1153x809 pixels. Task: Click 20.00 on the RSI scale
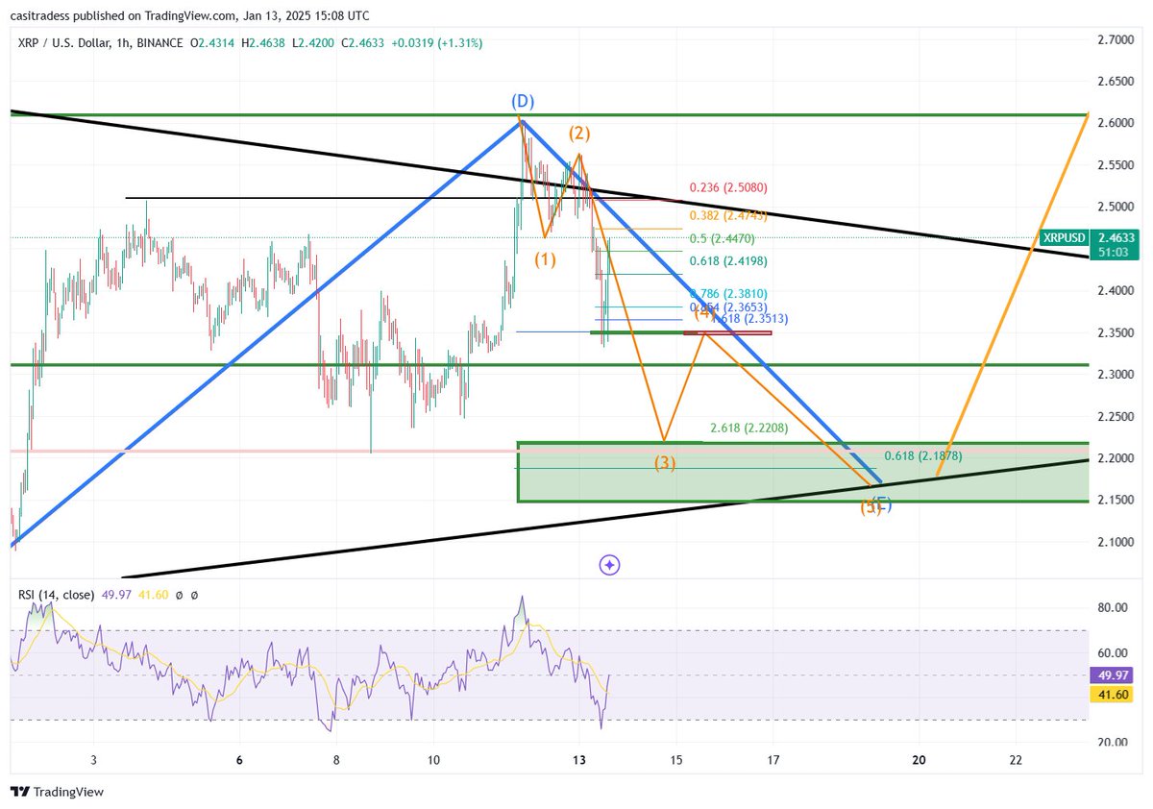pyautogui.click(x=1115, y=742)
